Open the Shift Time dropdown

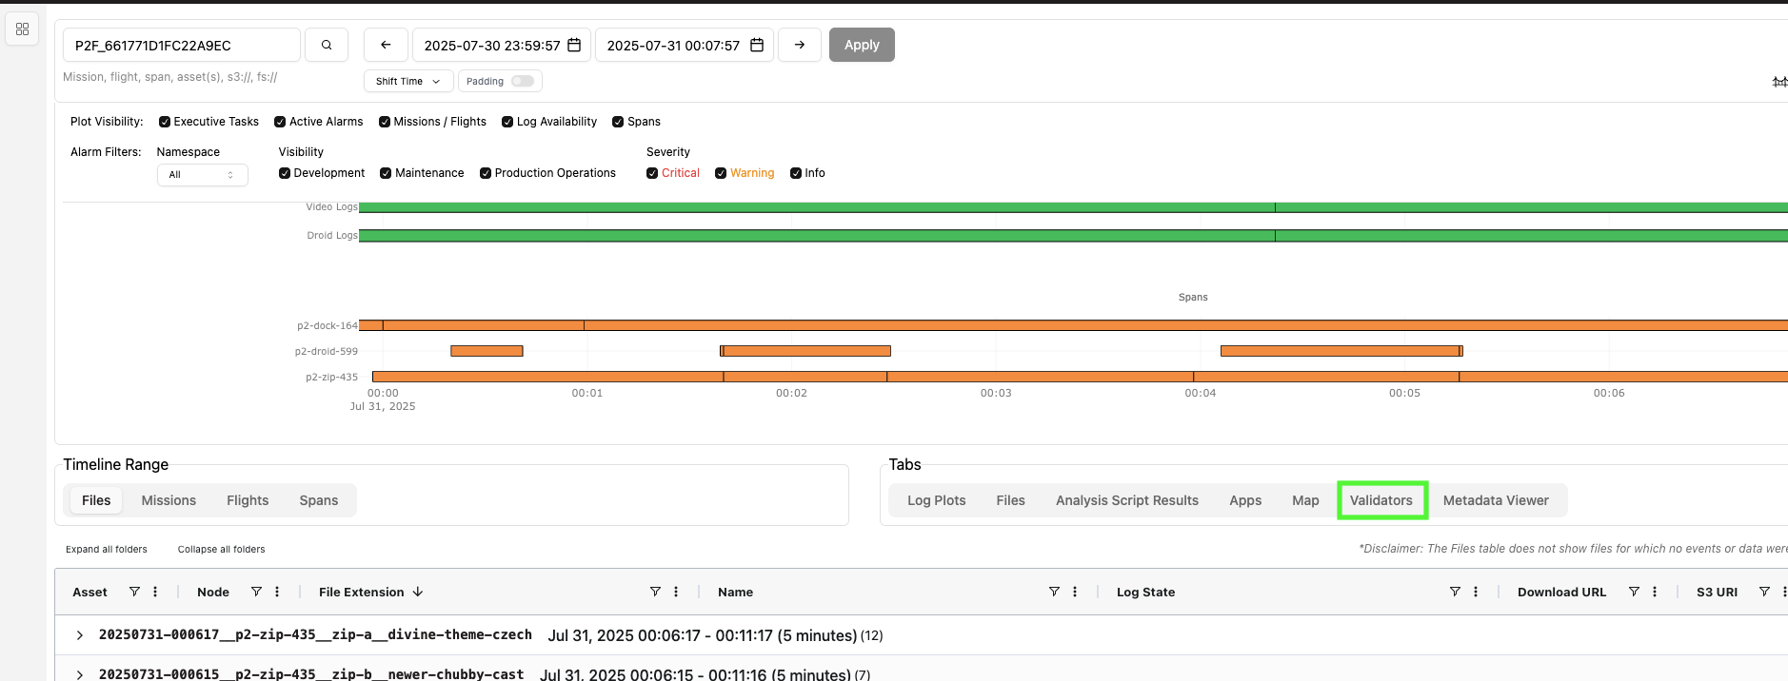408,81
